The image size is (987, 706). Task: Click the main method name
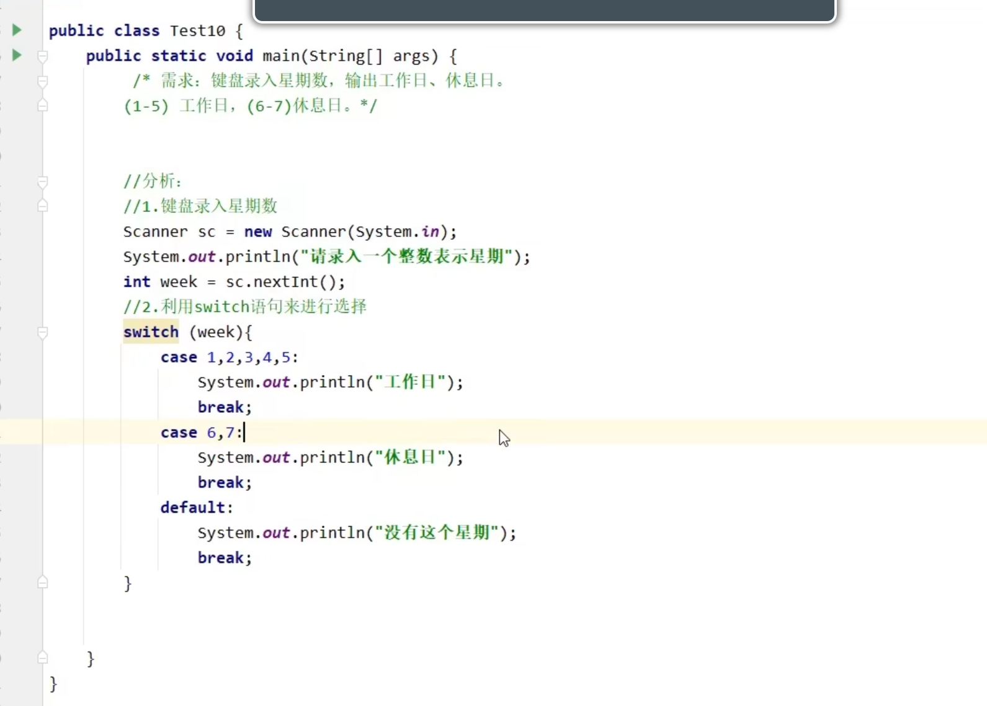point(281,56)
